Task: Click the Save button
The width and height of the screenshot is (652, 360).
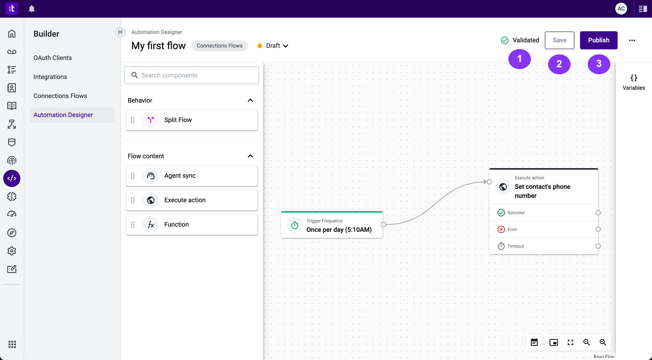Action: click(x=559, y=40)
